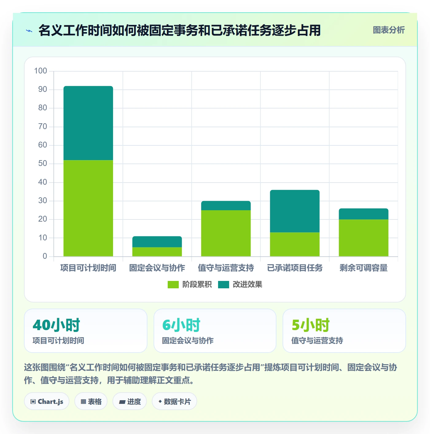Click the 0 y-axis tick label
This screenshot has height=434, width=430.
tap(45, 256)
